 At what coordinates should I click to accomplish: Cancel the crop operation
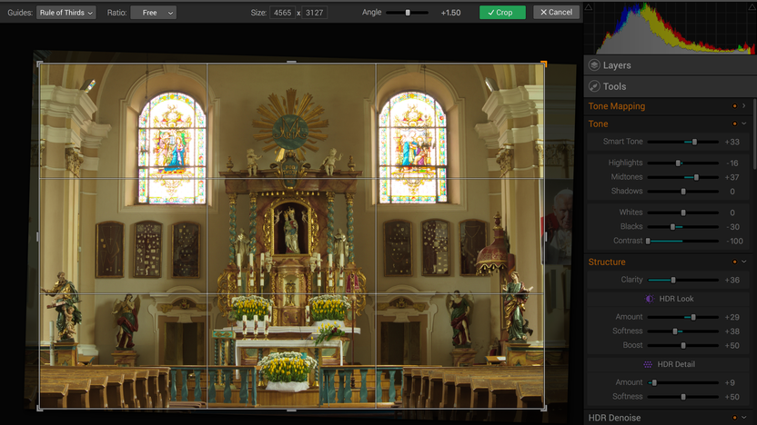[556, 12]
